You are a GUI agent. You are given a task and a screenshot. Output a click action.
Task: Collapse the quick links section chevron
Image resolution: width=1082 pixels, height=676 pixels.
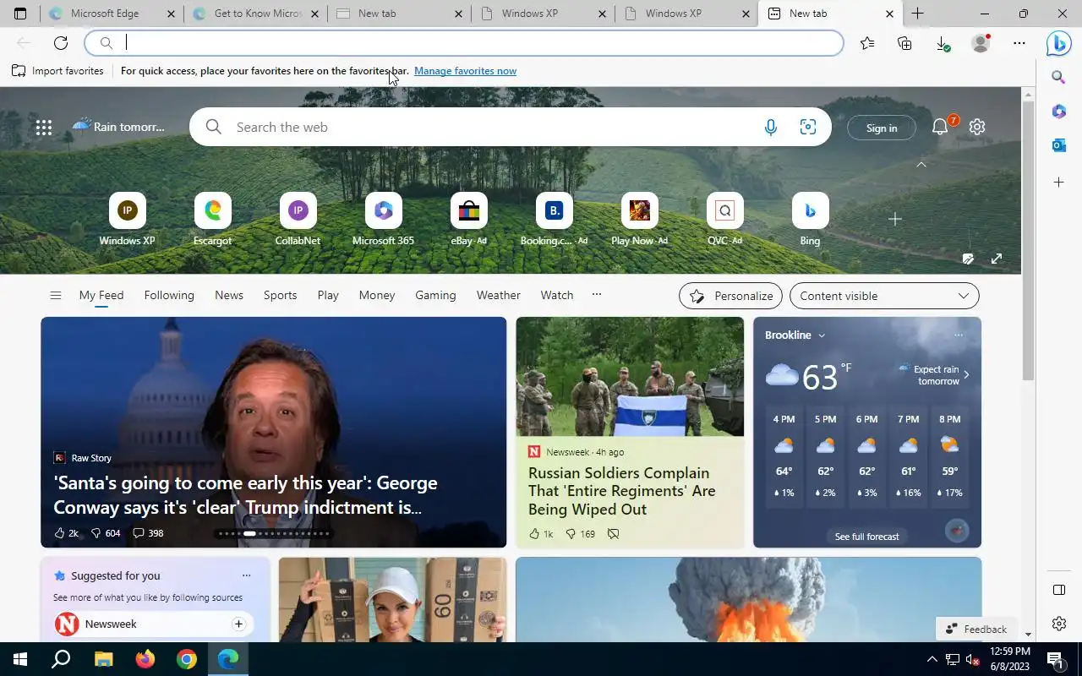[x=921, y=165]
